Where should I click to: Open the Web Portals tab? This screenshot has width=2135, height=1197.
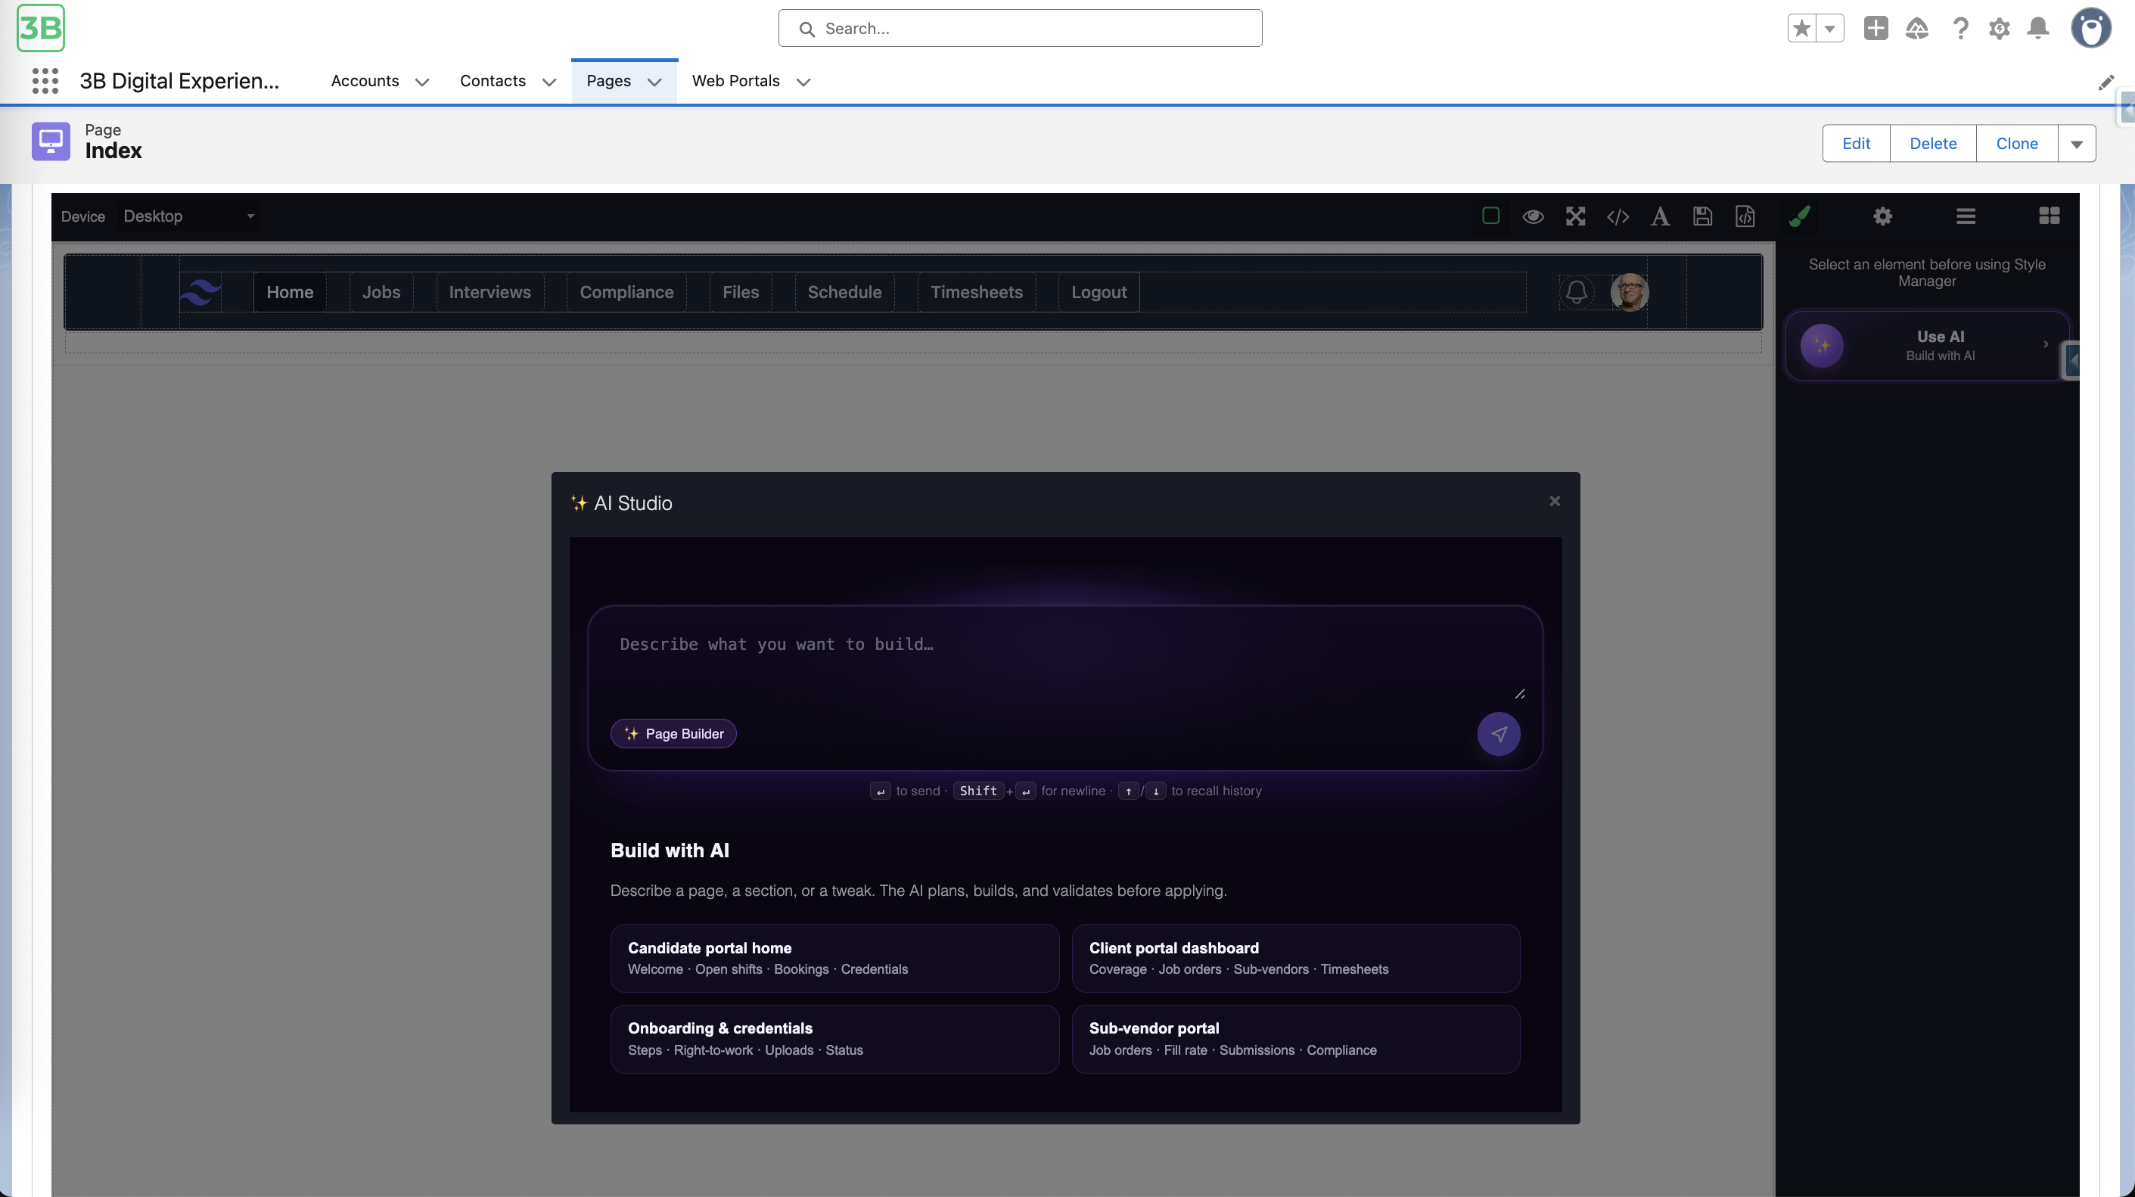735,81
